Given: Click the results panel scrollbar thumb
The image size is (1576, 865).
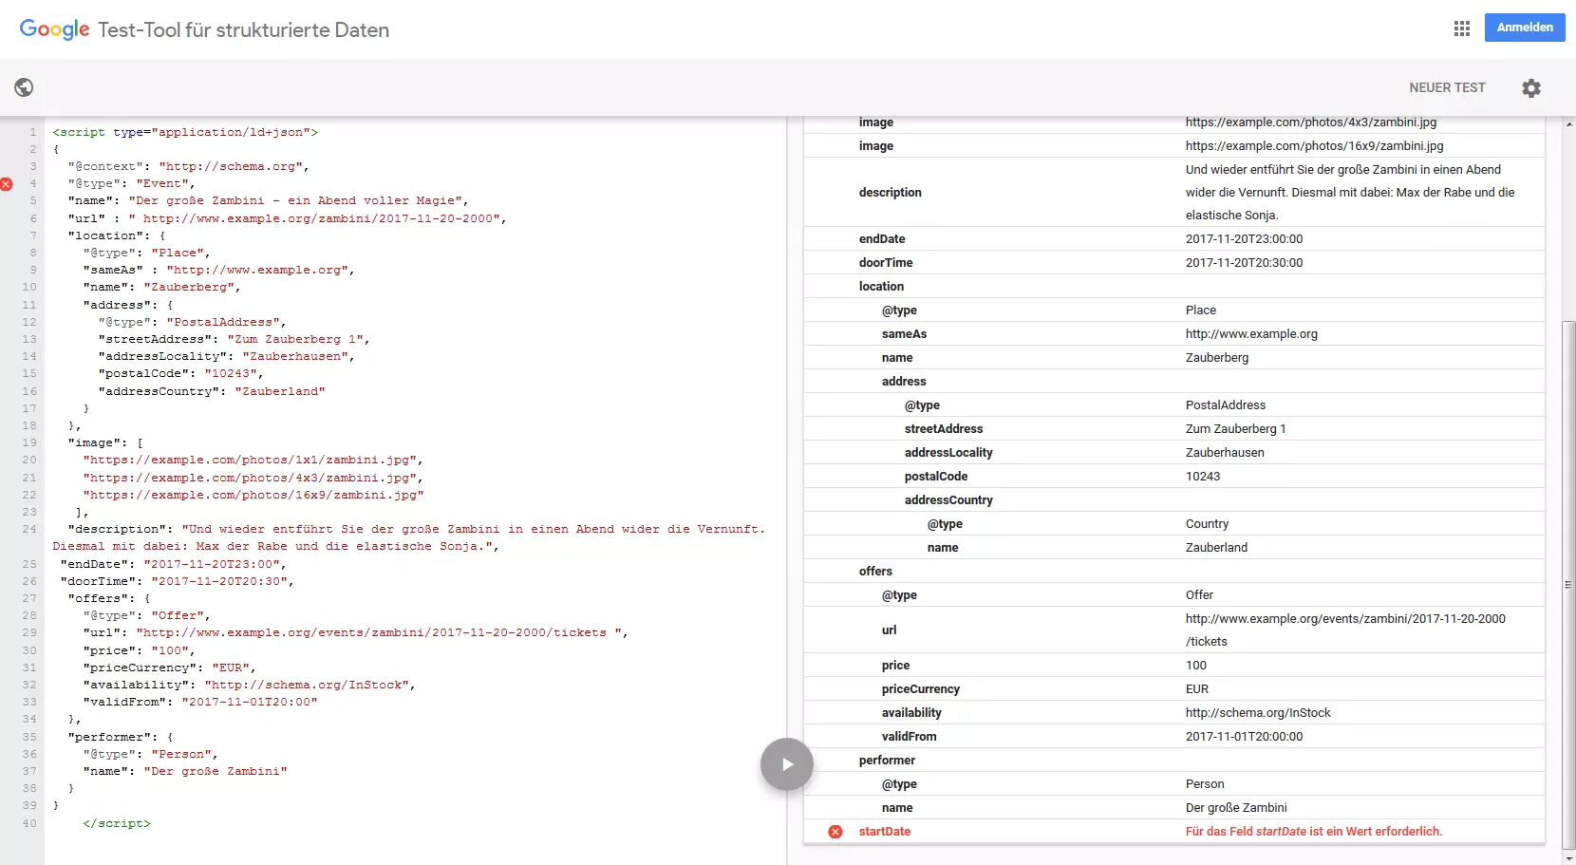Looking at the screenshot, I should pos(1568,584).
